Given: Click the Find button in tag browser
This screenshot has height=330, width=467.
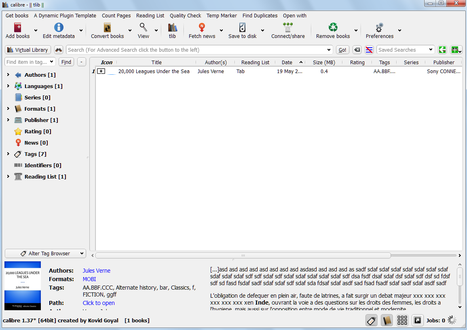Looking at the screenshot, I should click(66, 62).
